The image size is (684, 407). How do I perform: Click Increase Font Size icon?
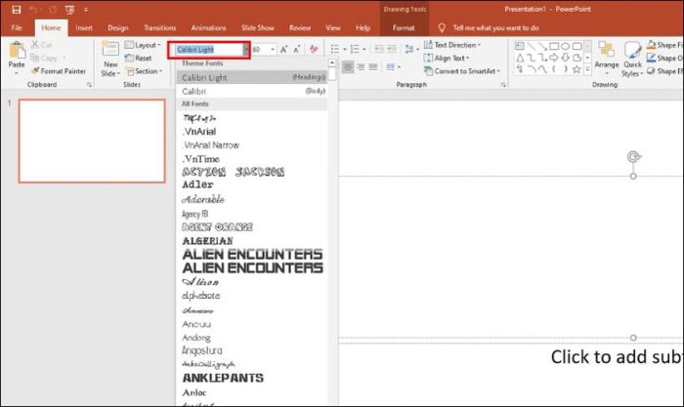click(x=284, y=49)
